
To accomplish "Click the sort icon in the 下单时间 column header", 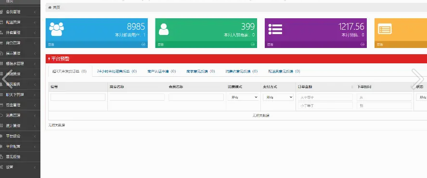I will click(x=412, y=87).
